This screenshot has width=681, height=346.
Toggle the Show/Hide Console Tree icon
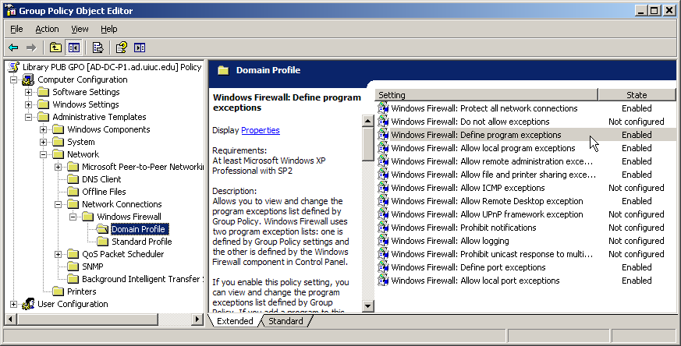tap(73, 48)
